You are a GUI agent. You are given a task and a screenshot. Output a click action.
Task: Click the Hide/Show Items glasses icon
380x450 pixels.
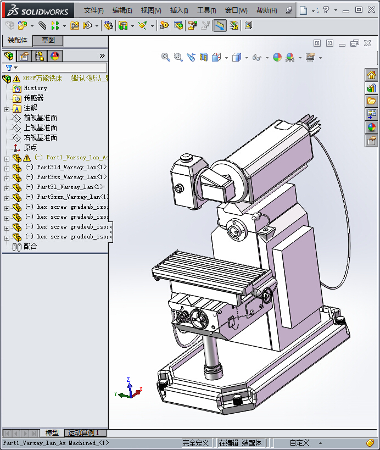(256, 58)
